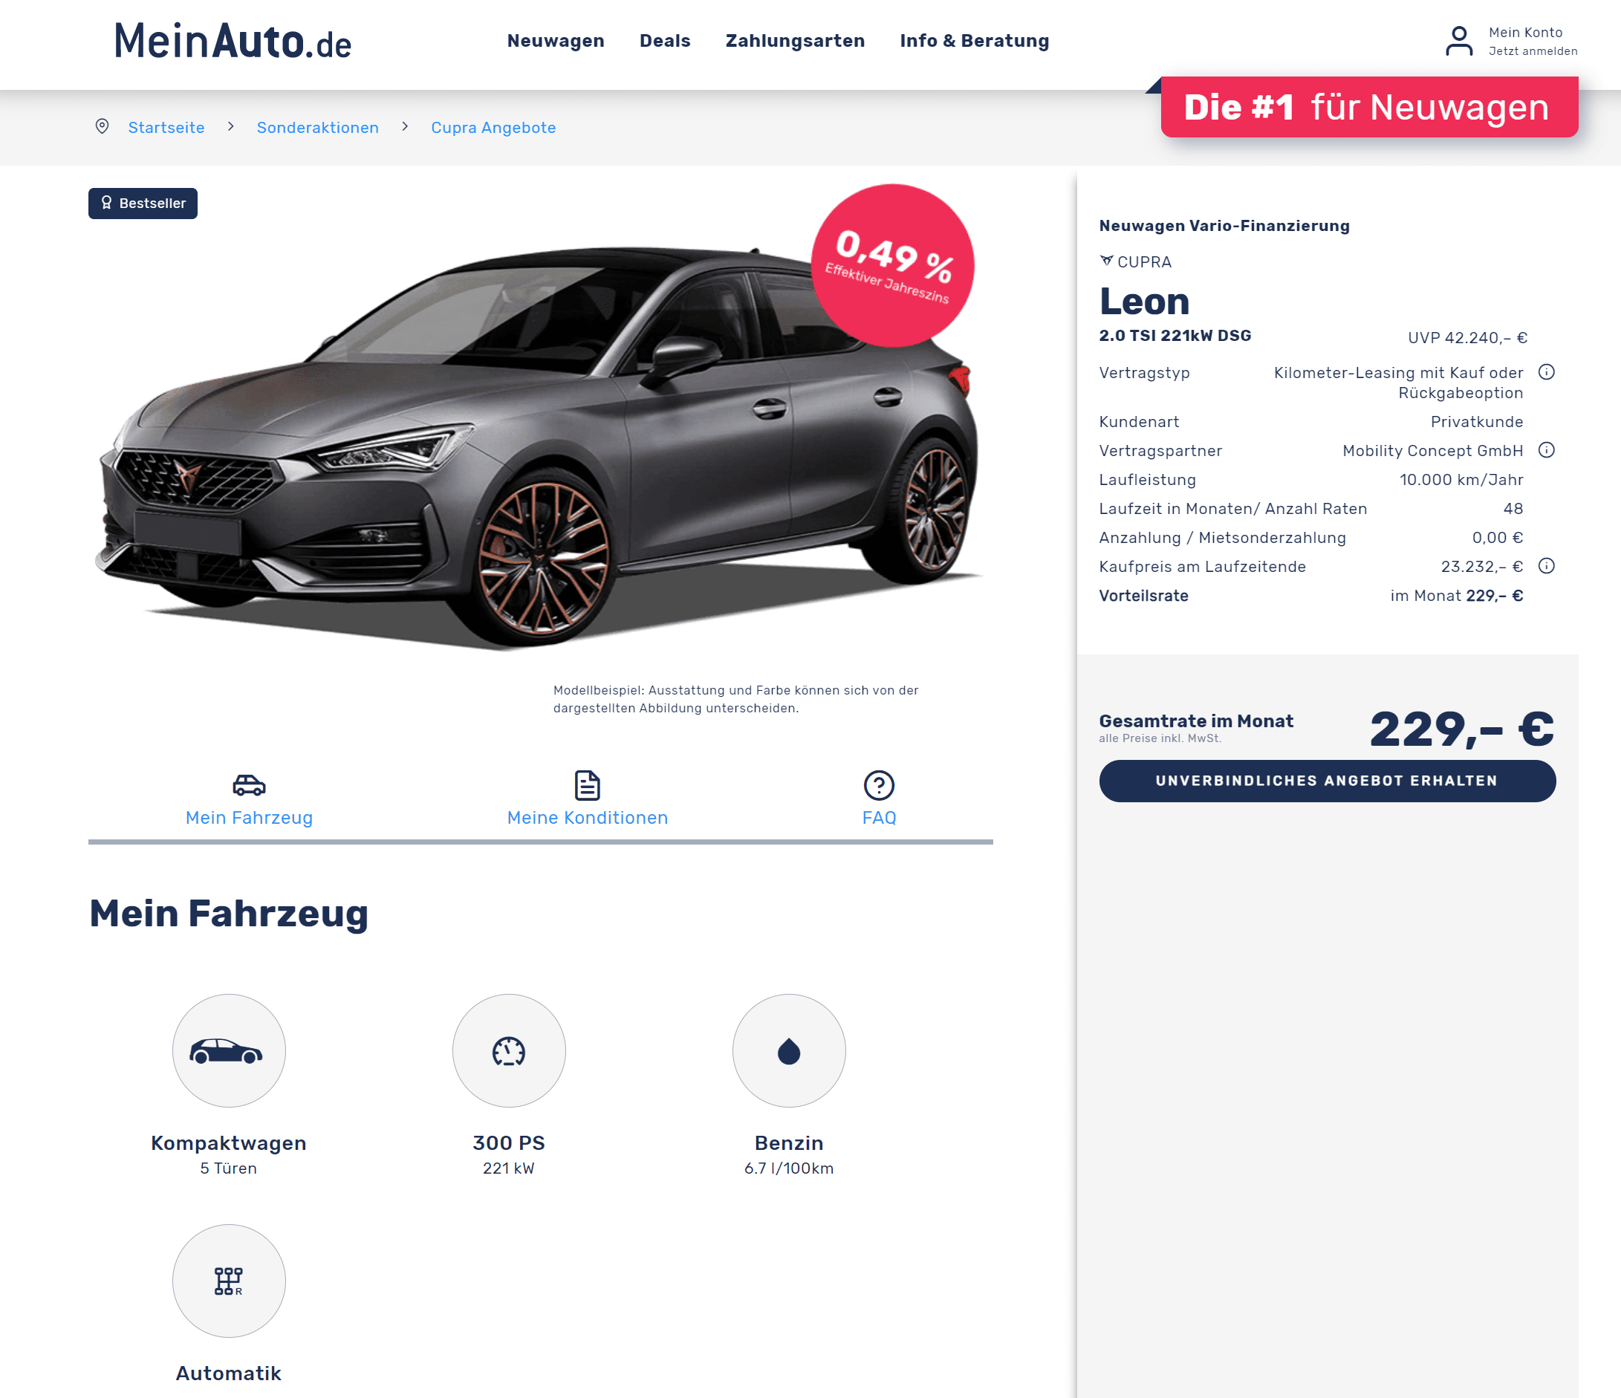1621x1398 pixels.
Task: Click the Mein Konto user icon
Action: 1458,41
